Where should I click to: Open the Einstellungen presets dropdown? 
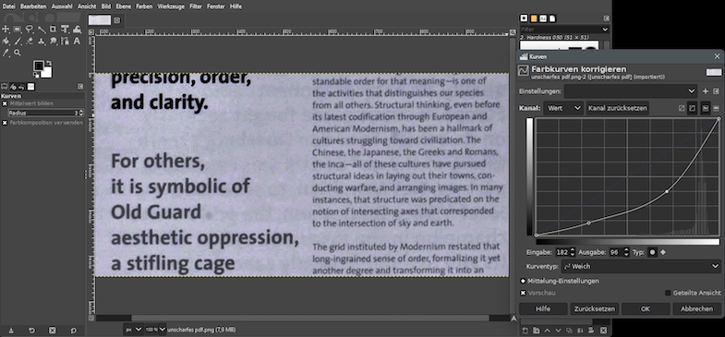631,91
